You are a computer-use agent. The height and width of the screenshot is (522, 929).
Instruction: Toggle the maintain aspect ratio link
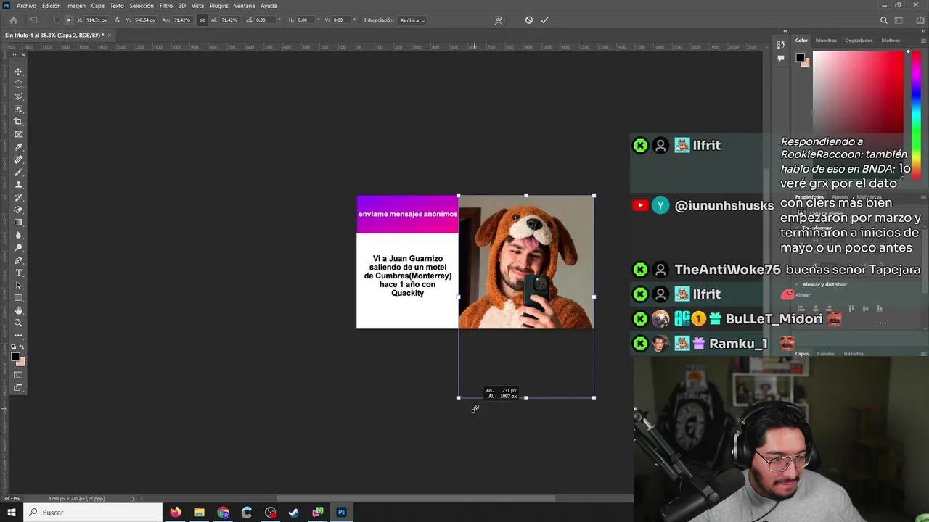pos(202,20)
